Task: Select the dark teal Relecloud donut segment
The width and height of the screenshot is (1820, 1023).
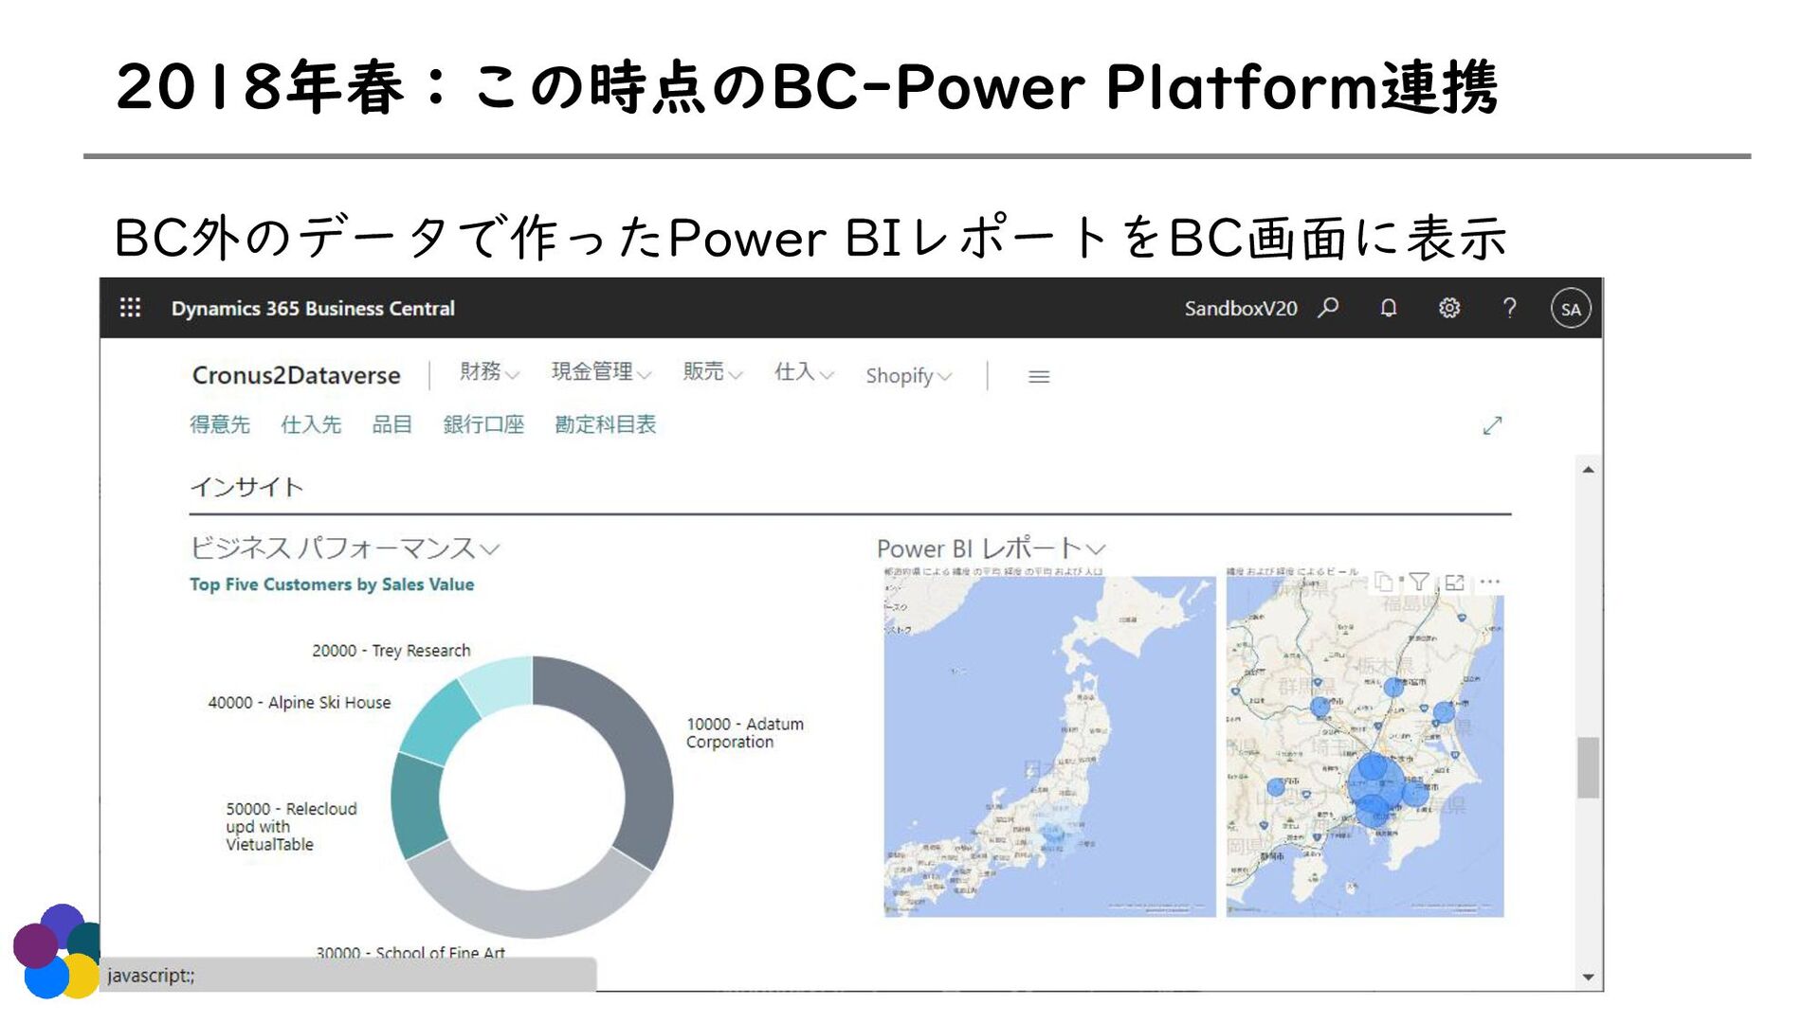Action: 415,803
